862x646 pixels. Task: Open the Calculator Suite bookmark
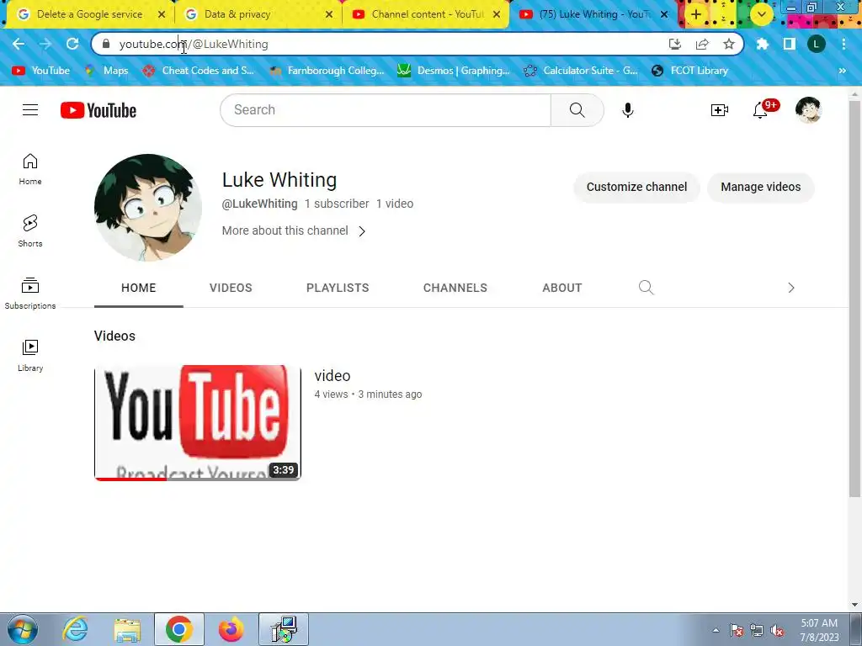click(581, 71)
